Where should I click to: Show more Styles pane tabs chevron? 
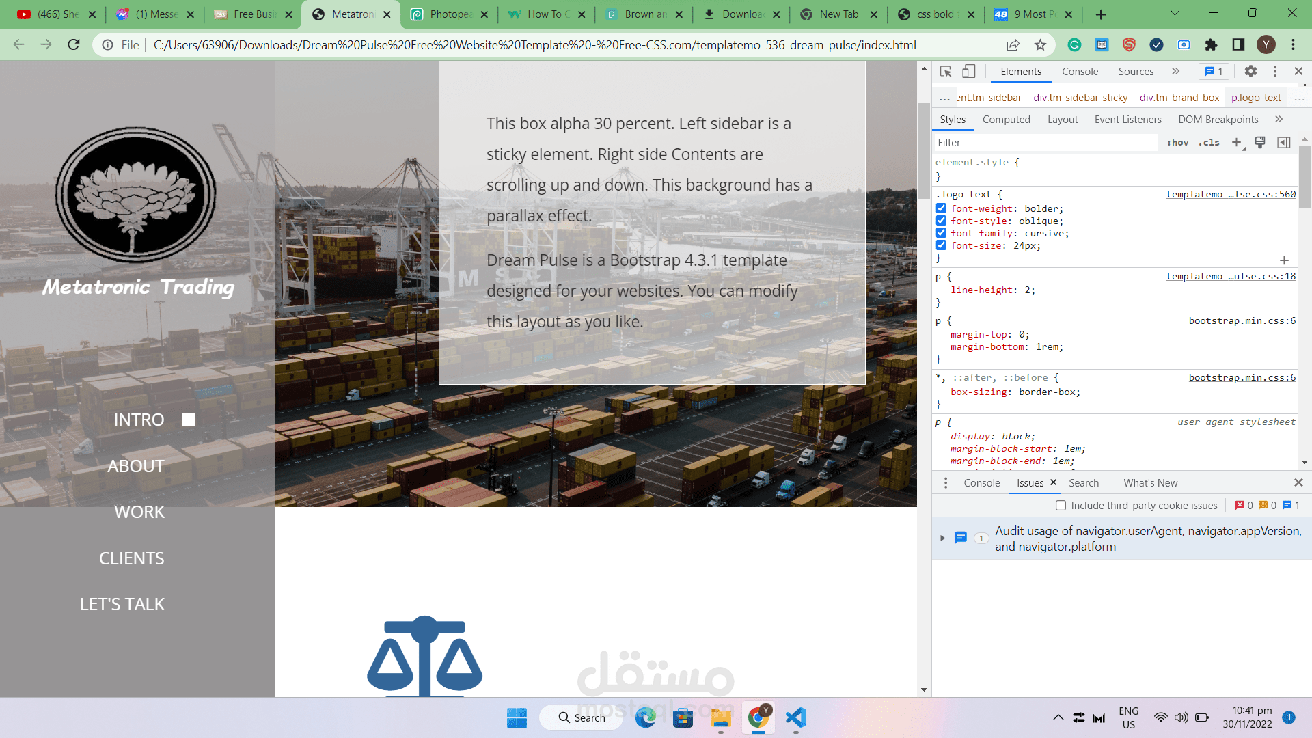(x=1279, y=120)
